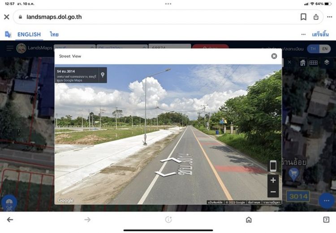
Task: Click the 3014 road label on map
Action: coord(298,196)
